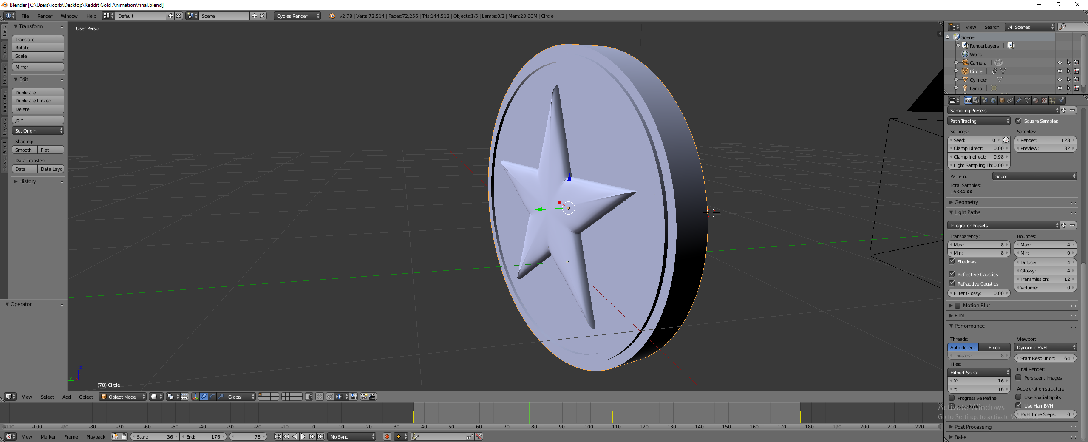Toggle renderability of the Camera in outliner

pos(1077,62)
